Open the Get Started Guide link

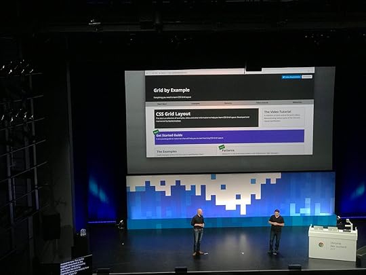169,135
